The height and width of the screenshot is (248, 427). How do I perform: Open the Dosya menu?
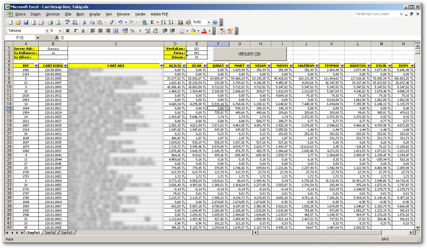tap(20, 14)
